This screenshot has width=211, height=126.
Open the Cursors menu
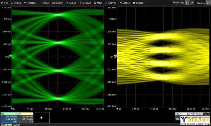click(71, 3)
